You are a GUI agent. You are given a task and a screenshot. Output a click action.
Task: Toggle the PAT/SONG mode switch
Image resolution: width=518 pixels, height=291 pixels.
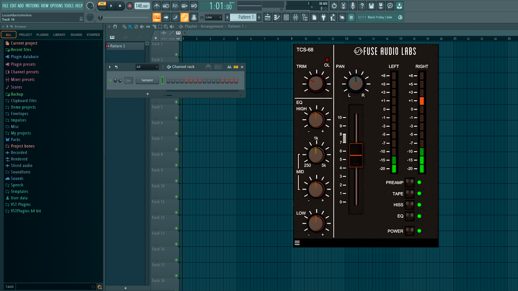point(102,6)
